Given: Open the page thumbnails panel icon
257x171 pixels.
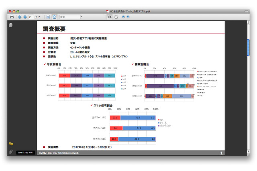Looking at the screenshot, I should pos(11,25).
